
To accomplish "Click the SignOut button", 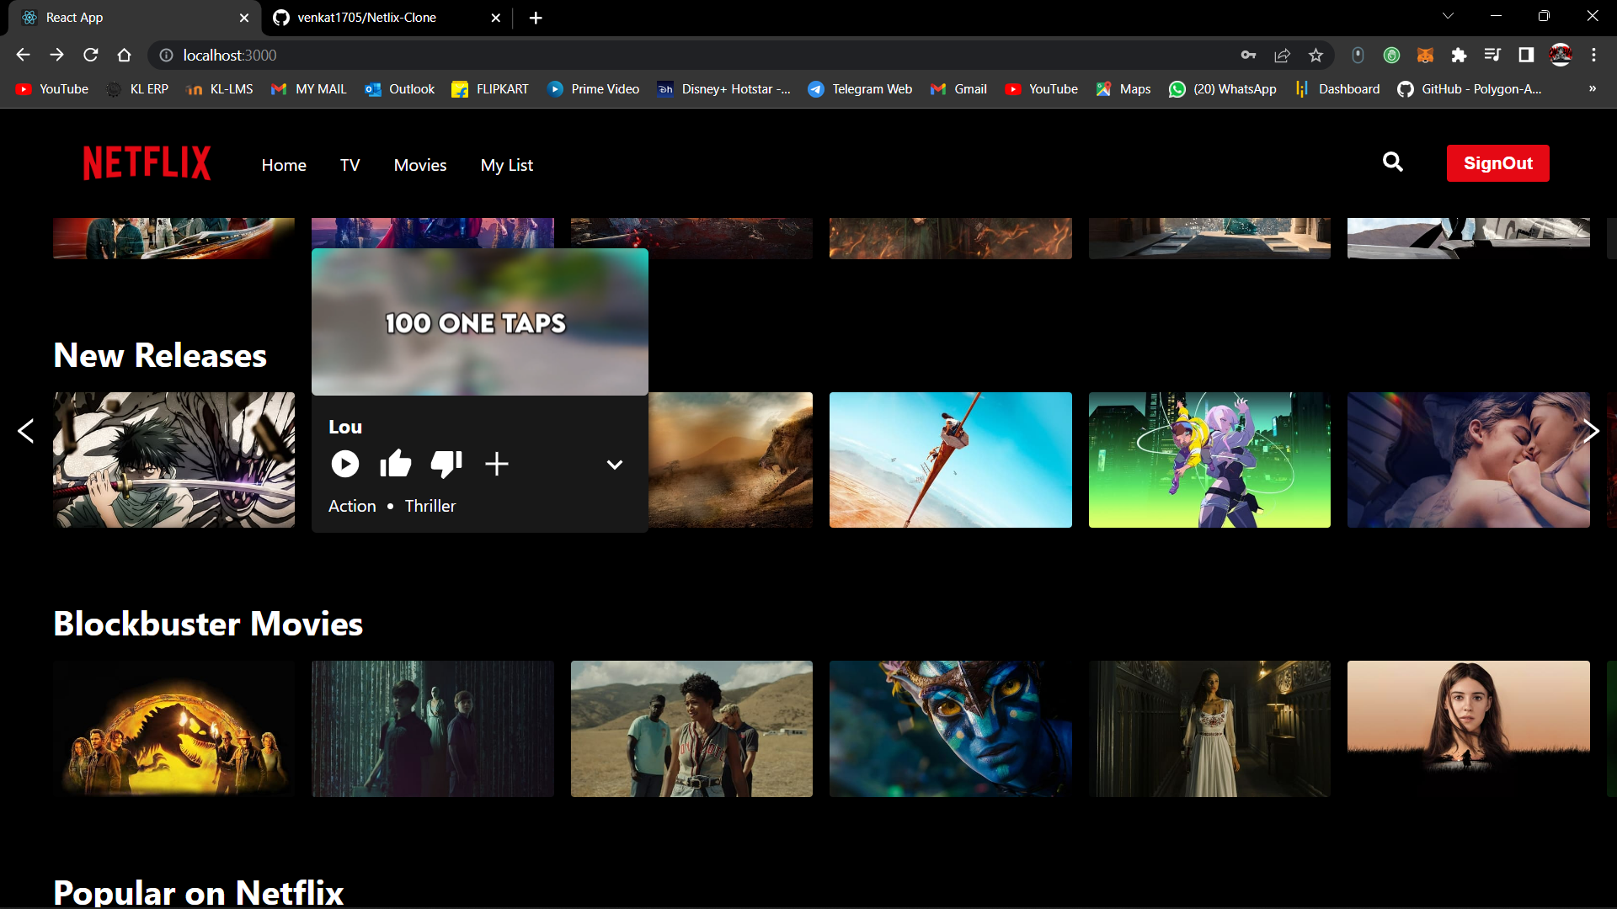I will pyautogui.click(x=1497, y=163).
